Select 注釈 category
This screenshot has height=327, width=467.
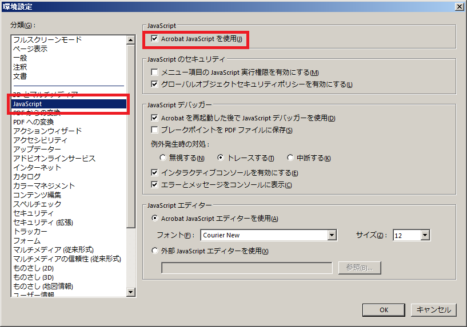tap(20, 67)
